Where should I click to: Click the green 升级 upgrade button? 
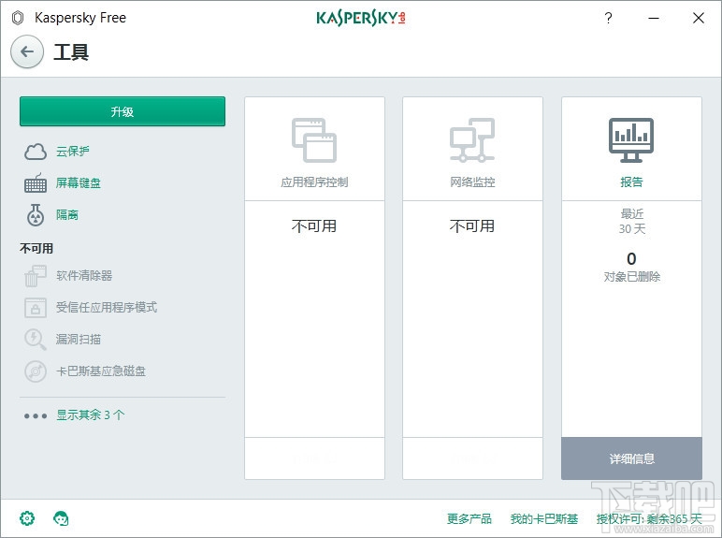tap(123, 111)
